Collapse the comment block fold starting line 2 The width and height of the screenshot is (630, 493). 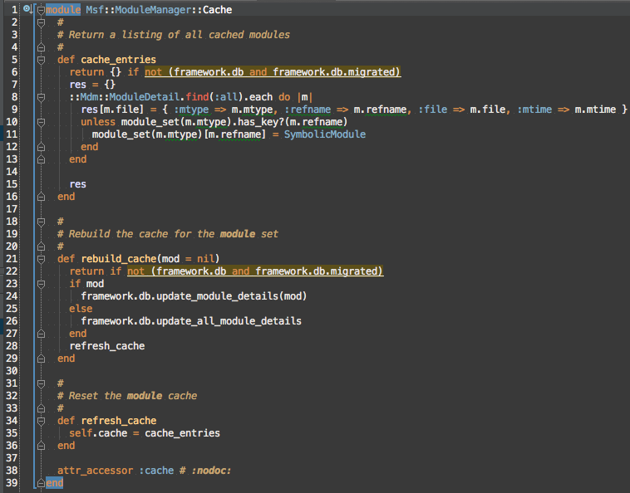(41, 22)
